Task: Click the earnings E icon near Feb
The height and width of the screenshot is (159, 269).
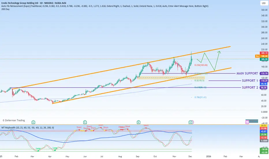Action: pos(33,122)
